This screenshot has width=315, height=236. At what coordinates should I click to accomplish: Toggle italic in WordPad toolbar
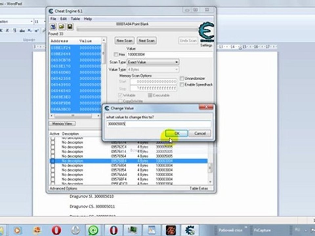pos(8,30)
